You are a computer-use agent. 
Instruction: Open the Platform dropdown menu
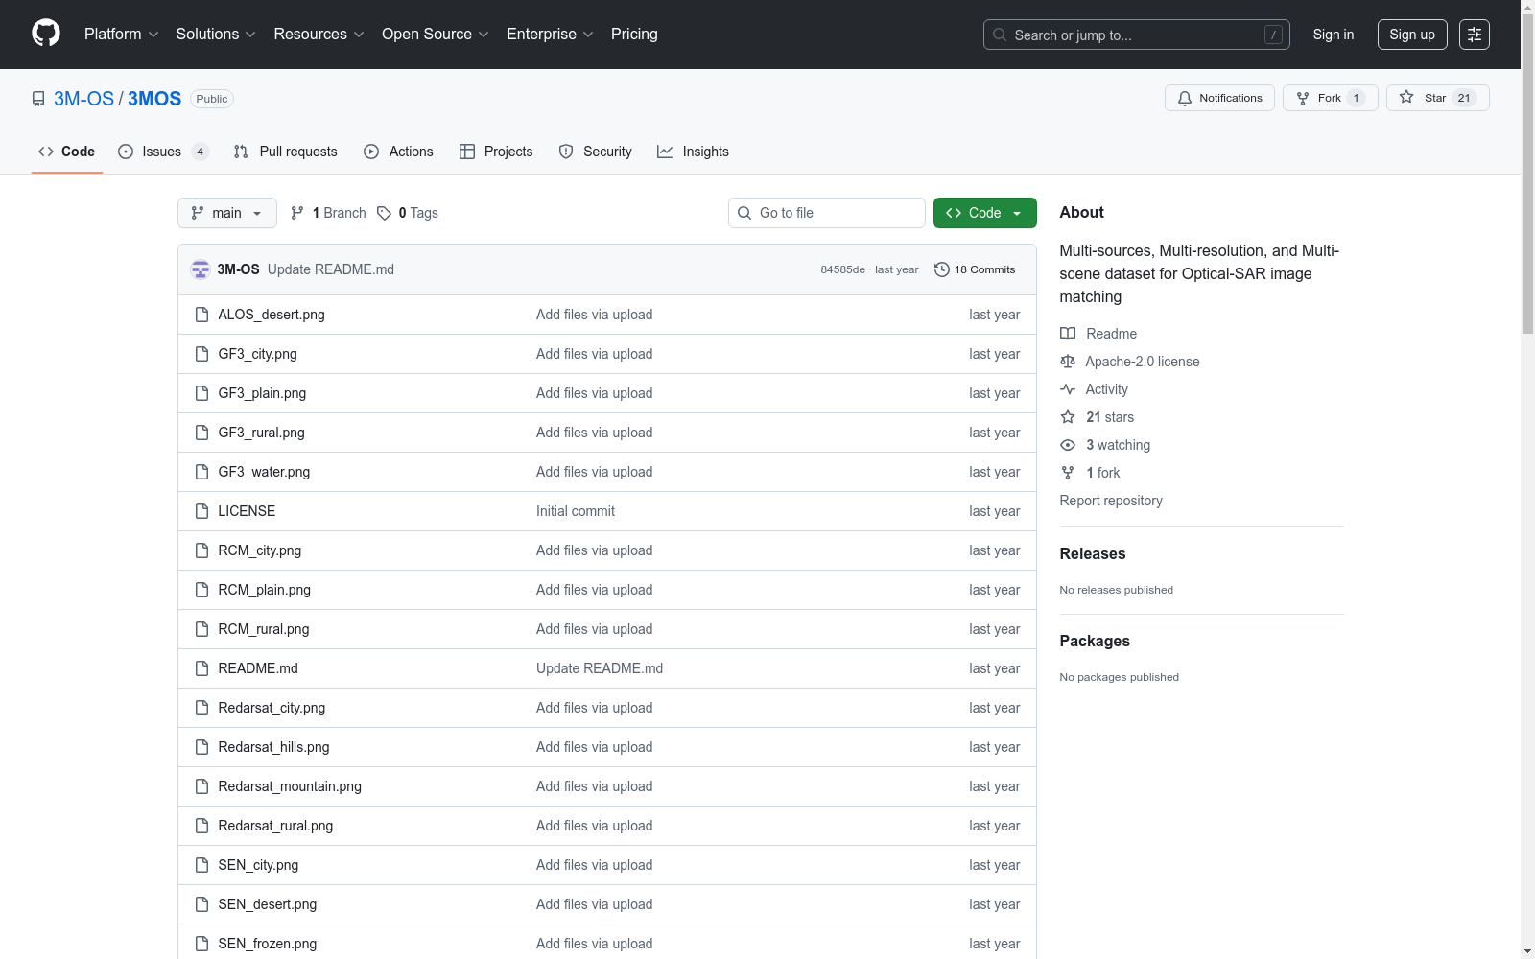(121, 35)
